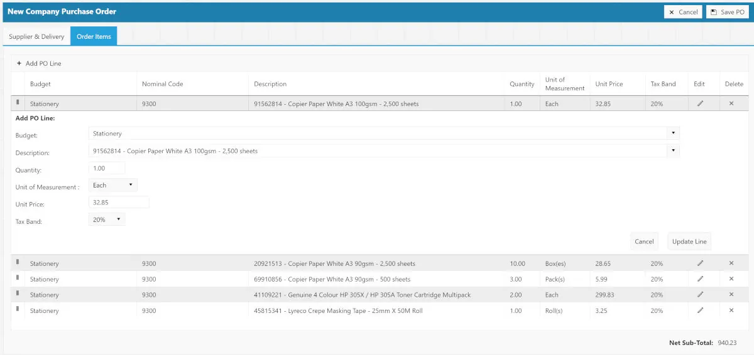Open the Unit of Measurement dropdown
754x355 pixels.
click(x=113, y=186)
